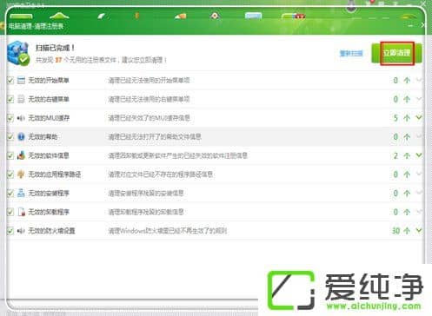Click the greyed chevron in 无效的应用程序路径 row
This screenshot has height=316, width=432.
(x=419, y=174)
